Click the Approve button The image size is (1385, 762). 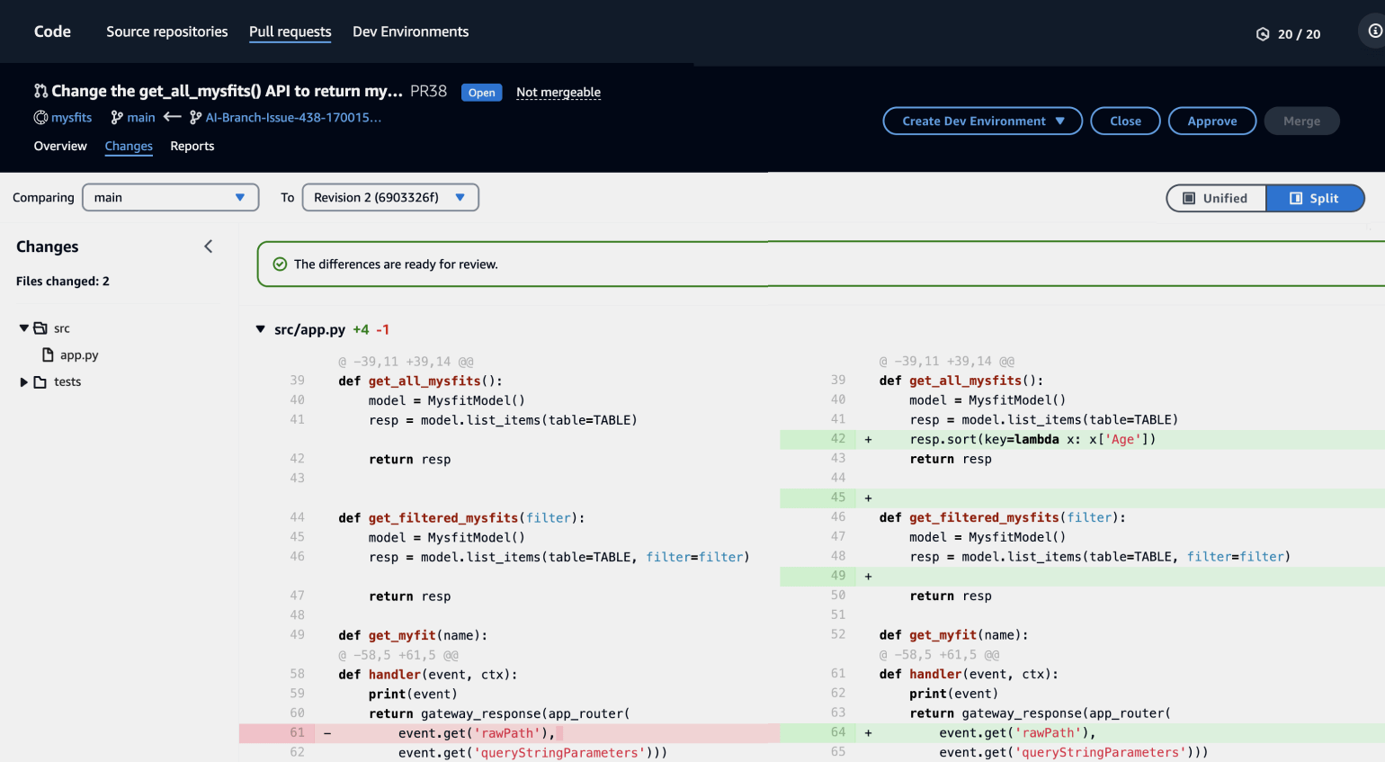pos(1212,121)
